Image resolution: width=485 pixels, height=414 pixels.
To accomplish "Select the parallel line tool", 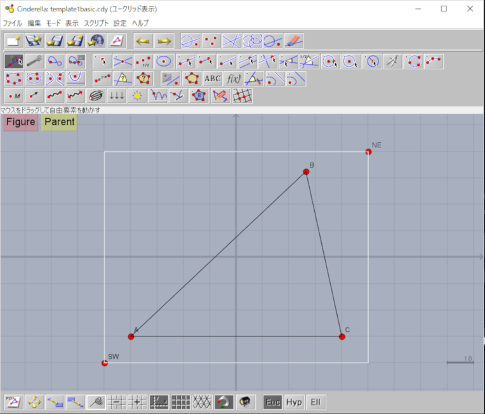I will click(x=248, y=61).
